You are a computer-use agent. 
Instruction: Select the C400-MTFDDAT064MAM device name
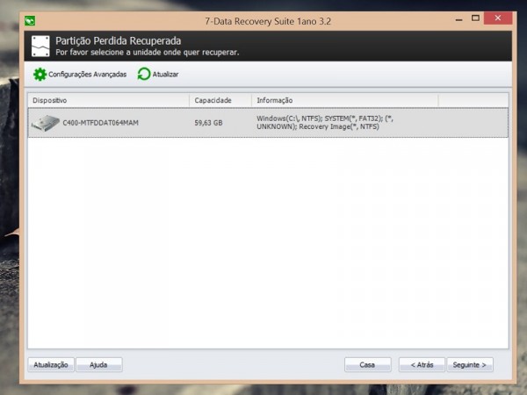(100, 123)
